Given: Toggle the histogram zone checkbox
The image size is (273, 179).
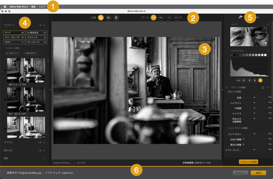Looking at the screenshot, I should point(231,55).
